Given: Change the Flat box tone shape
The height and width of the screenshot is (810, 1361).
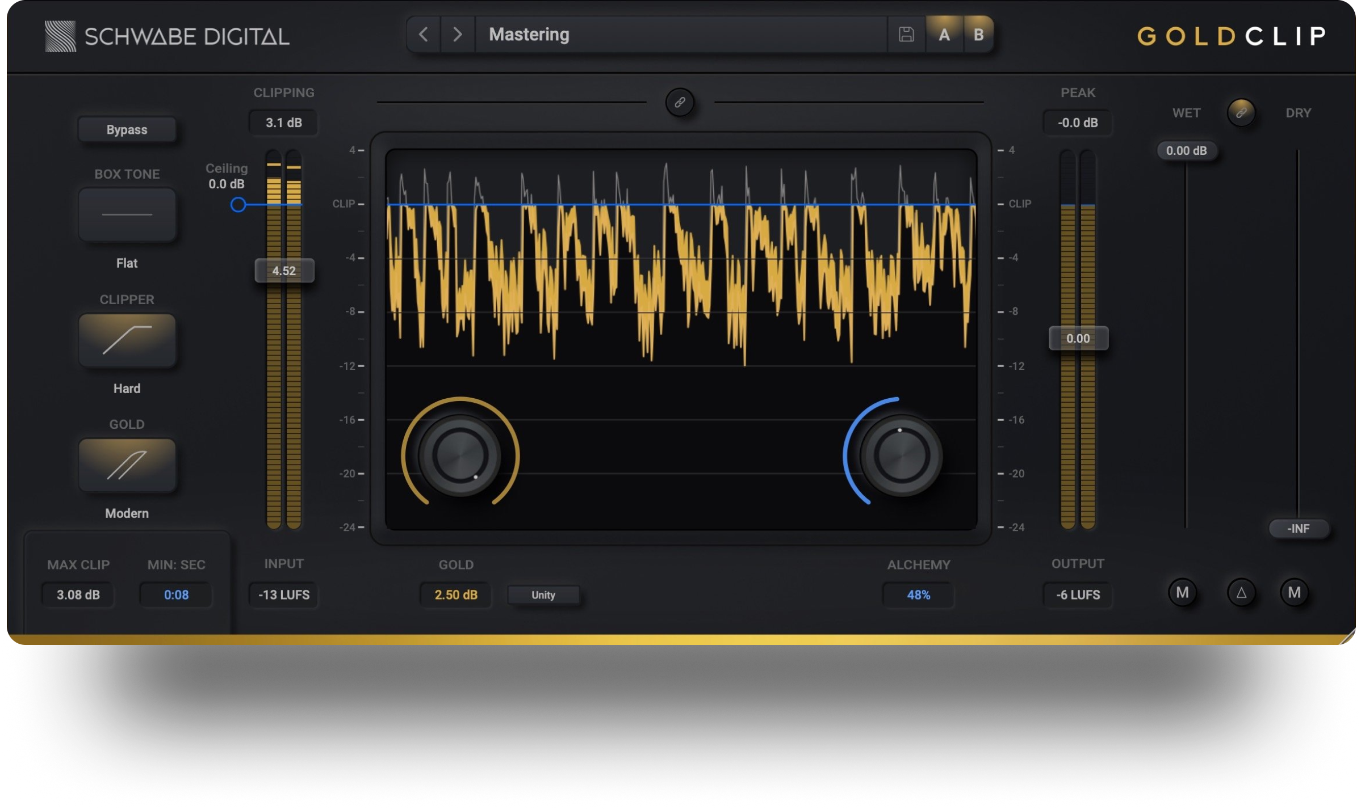Looking at the screenshot, I should pos(127,215).
